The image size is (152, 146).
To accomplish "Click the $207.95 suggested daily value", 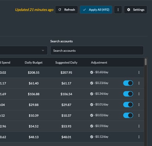I will (x=66, y=73).
